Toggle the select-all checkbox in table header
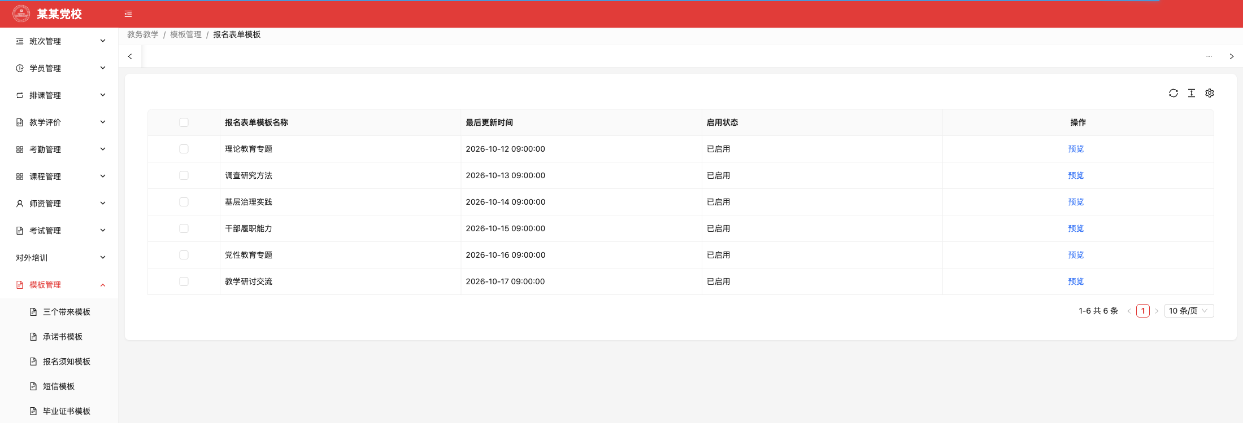The height and width of the screenshot is (423, 1243). point(184,122)
